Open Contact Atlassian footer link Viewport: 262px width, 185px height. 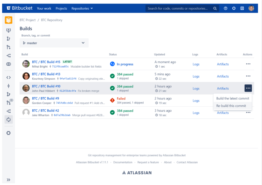[x=187, y=162]
